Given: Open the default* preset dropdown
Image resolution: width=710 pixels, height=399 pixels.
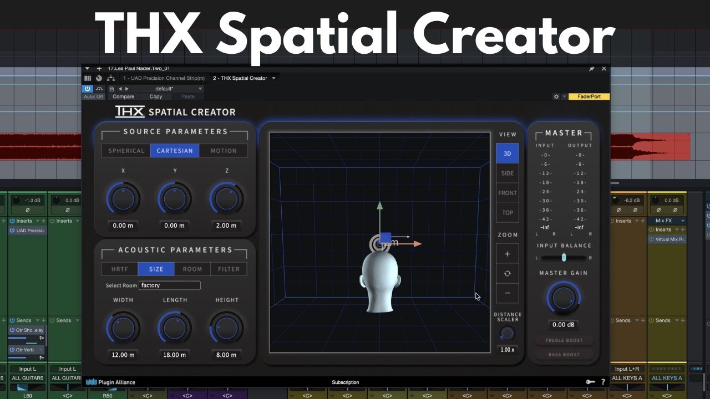Looking at the screenshot, I should (x=168, y=89).
